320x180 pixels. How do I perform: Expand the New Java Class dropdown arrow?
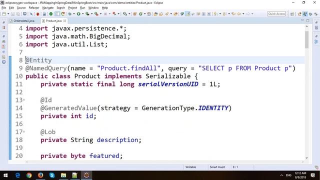[145, 14]
